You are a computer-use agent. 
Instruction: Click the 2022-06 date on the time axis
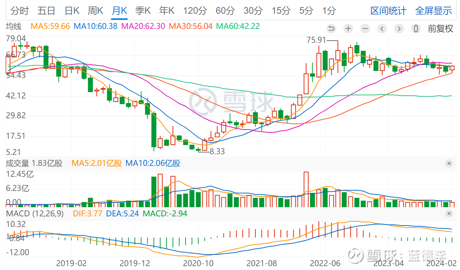pos(325,263)
